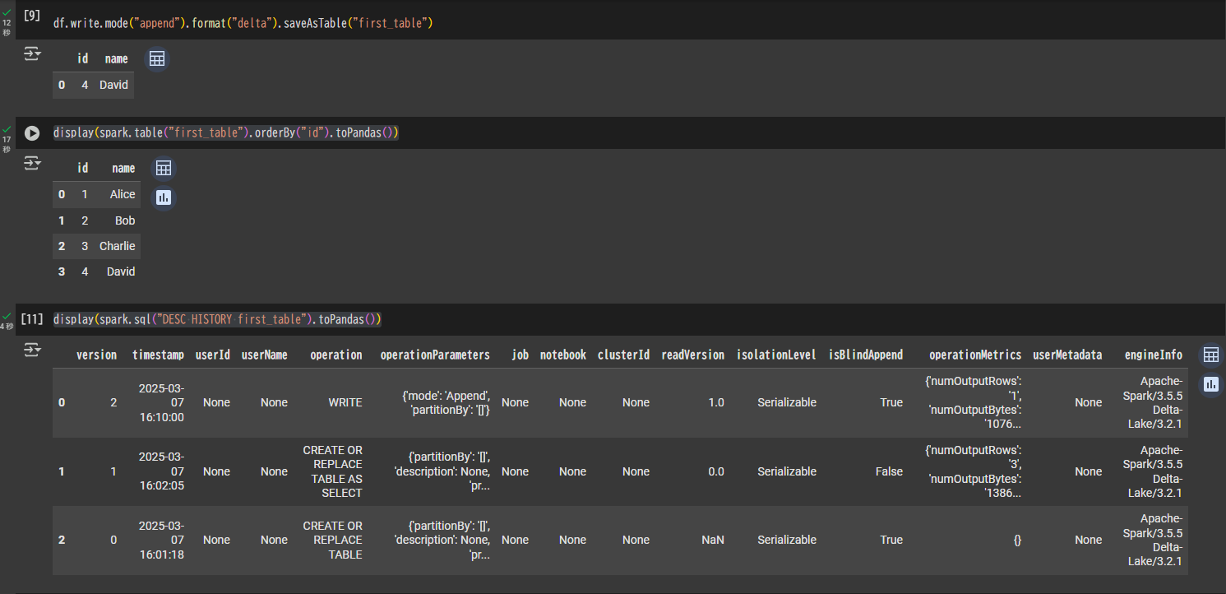Select the 'Alice' name cell

click(123, 194)
